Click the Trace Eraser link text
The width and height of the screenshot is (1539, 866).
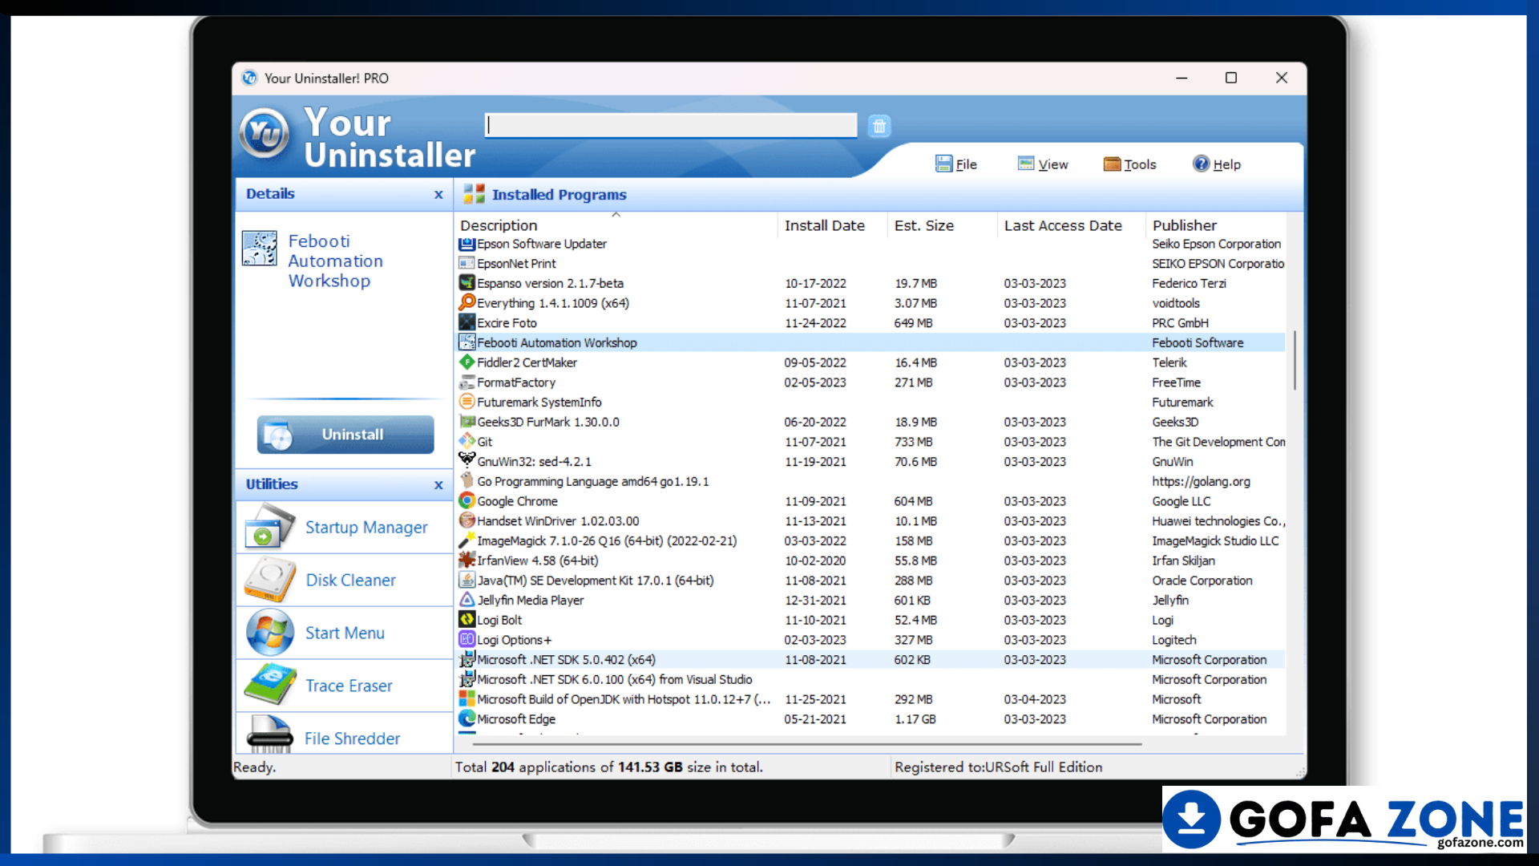349,686
